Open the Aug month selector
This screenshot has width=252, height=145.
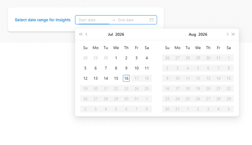(192, 34)
